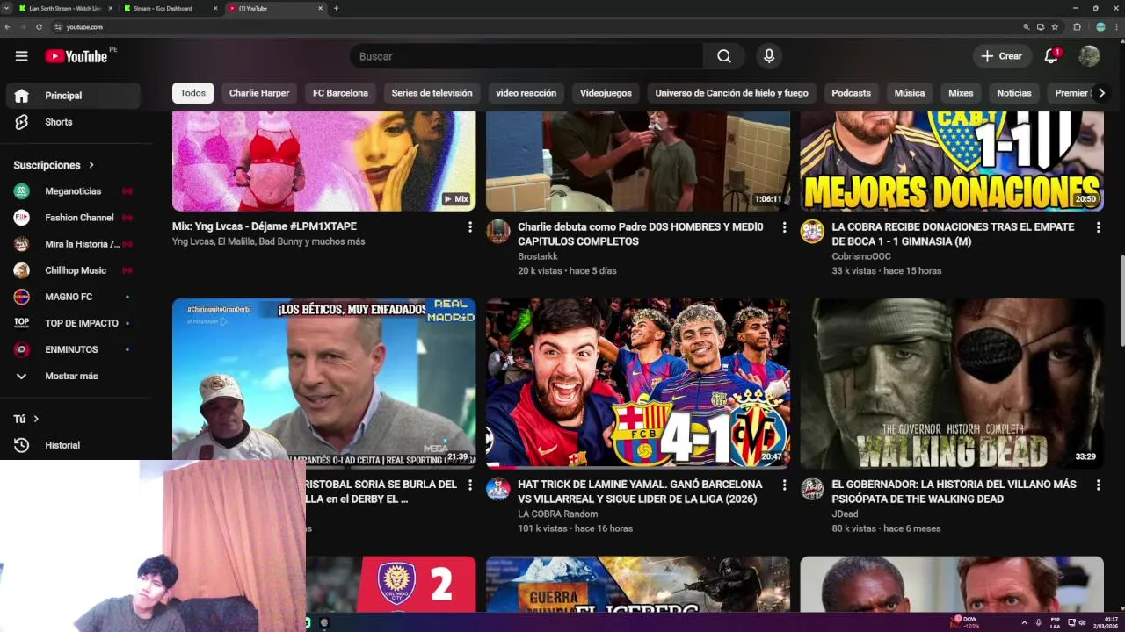Screen dimensions: 1125x632
Task: Expand the Suscripciones section chevron
Action: (91, 165)
